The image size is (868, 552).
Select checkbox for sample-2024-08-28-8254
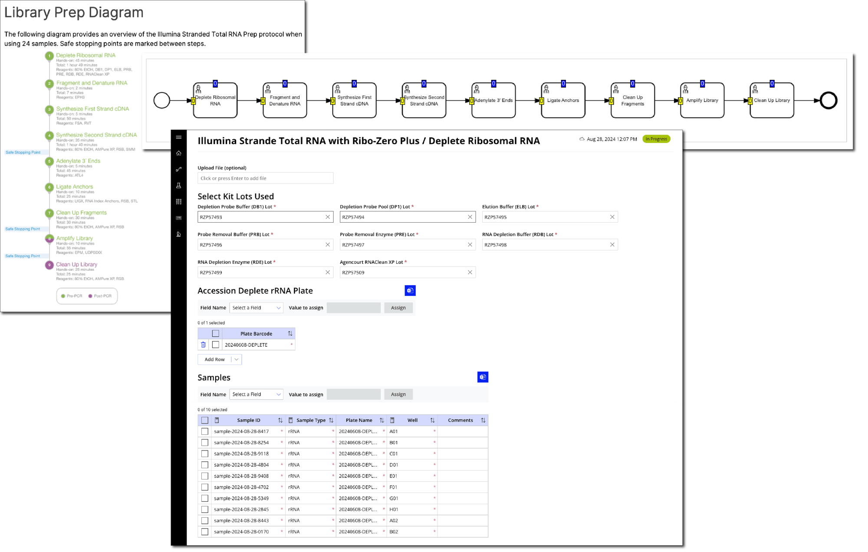point(205,443)
